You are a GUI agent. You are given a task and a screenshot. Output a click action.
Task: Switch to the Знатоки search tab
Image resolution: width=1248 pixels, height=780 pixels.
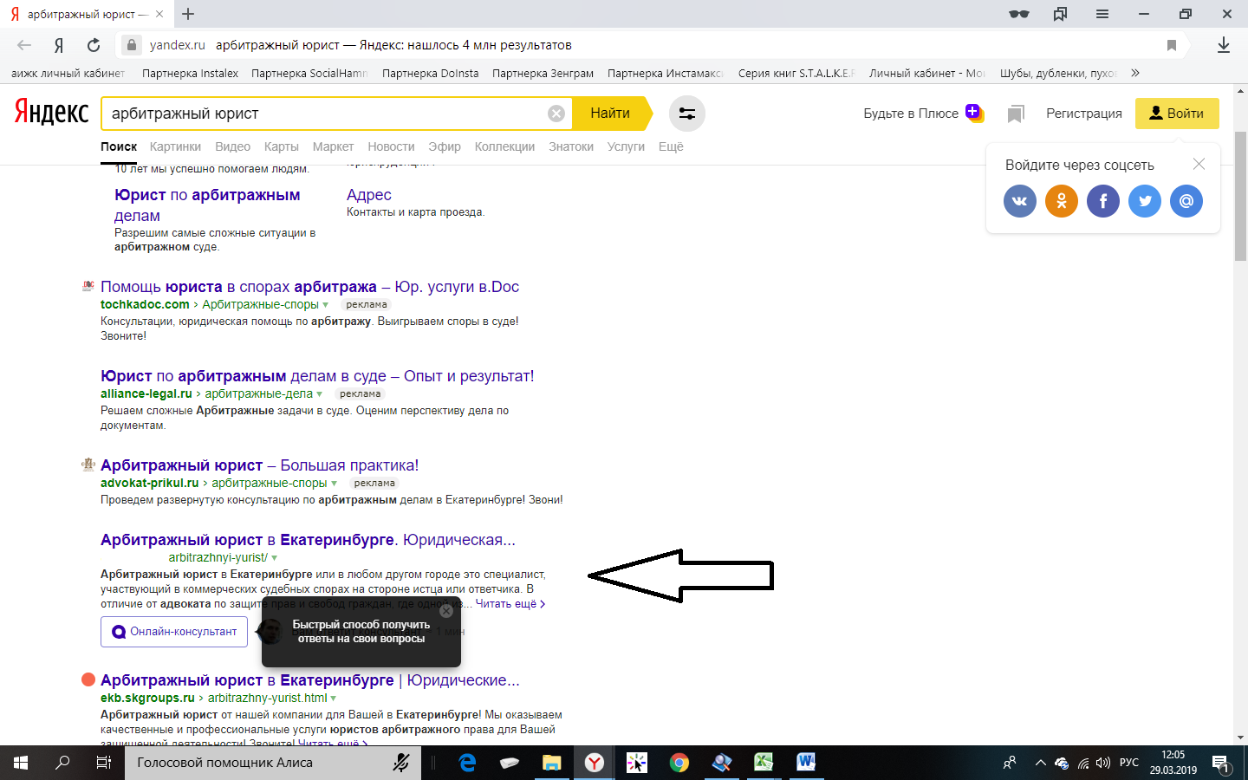(x=571, y=146)
